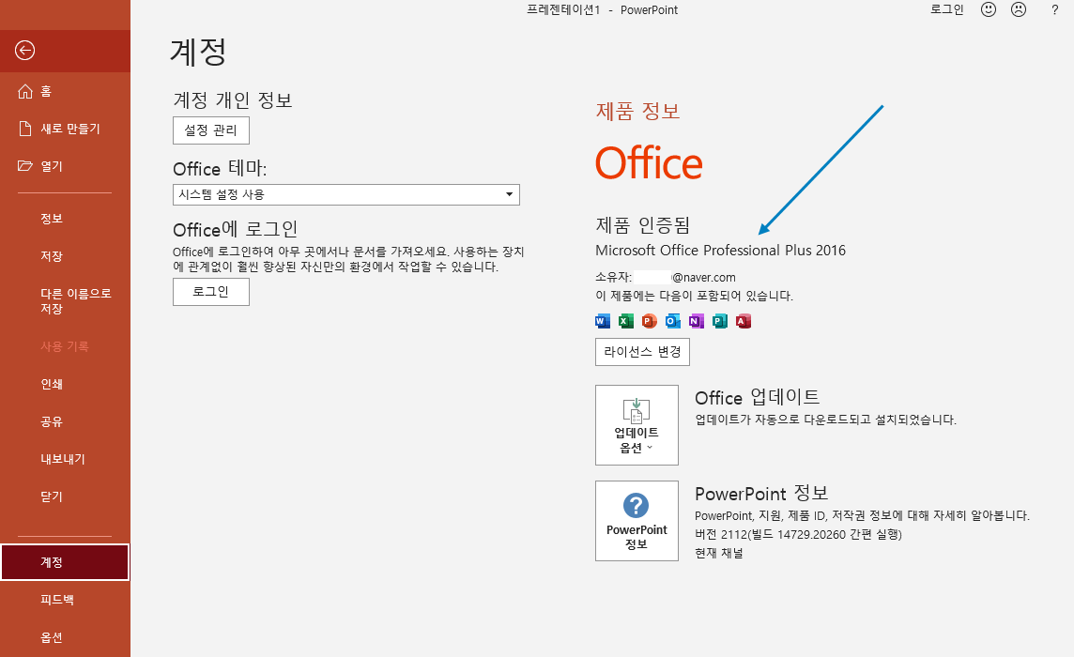Click the 로그인 link at top right
The width and height of the screenshot is (1074, 657).
pos(946,9)
